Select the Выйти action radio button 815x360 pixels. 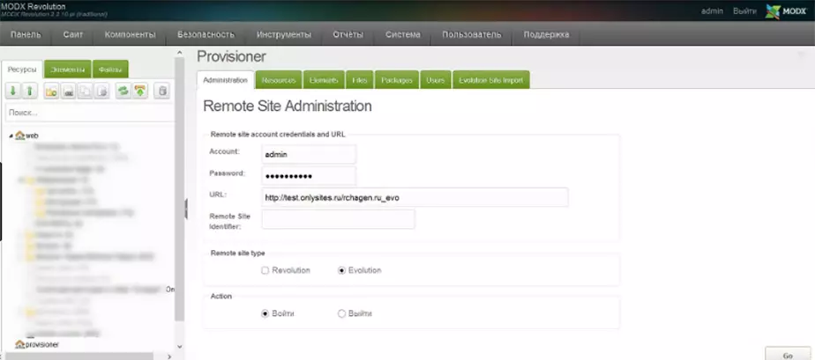click(x=341, y=314)
